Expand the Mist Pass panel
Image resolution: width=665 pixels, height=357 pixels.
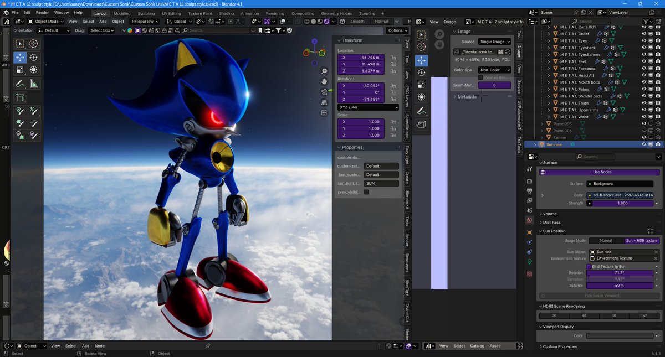click(551, 223)
